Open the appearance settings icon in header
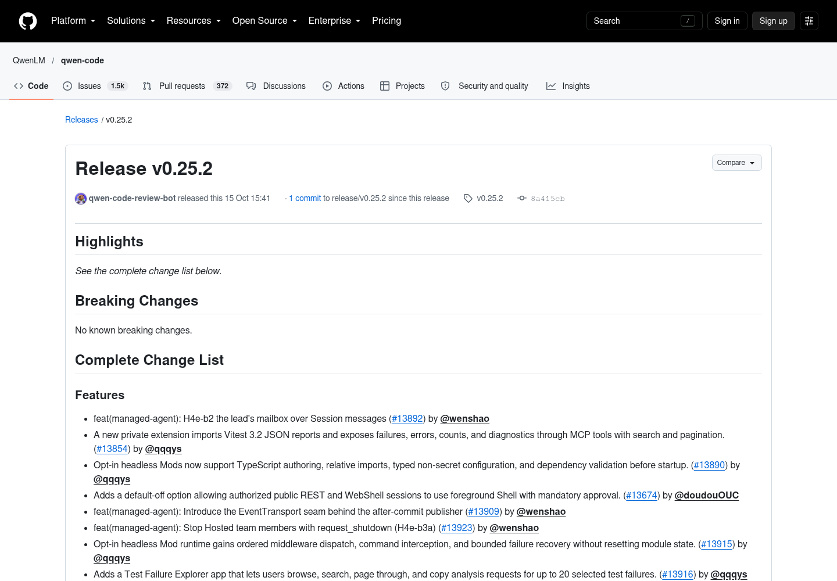This screenshot has height=581, width=837. [809, 21]
